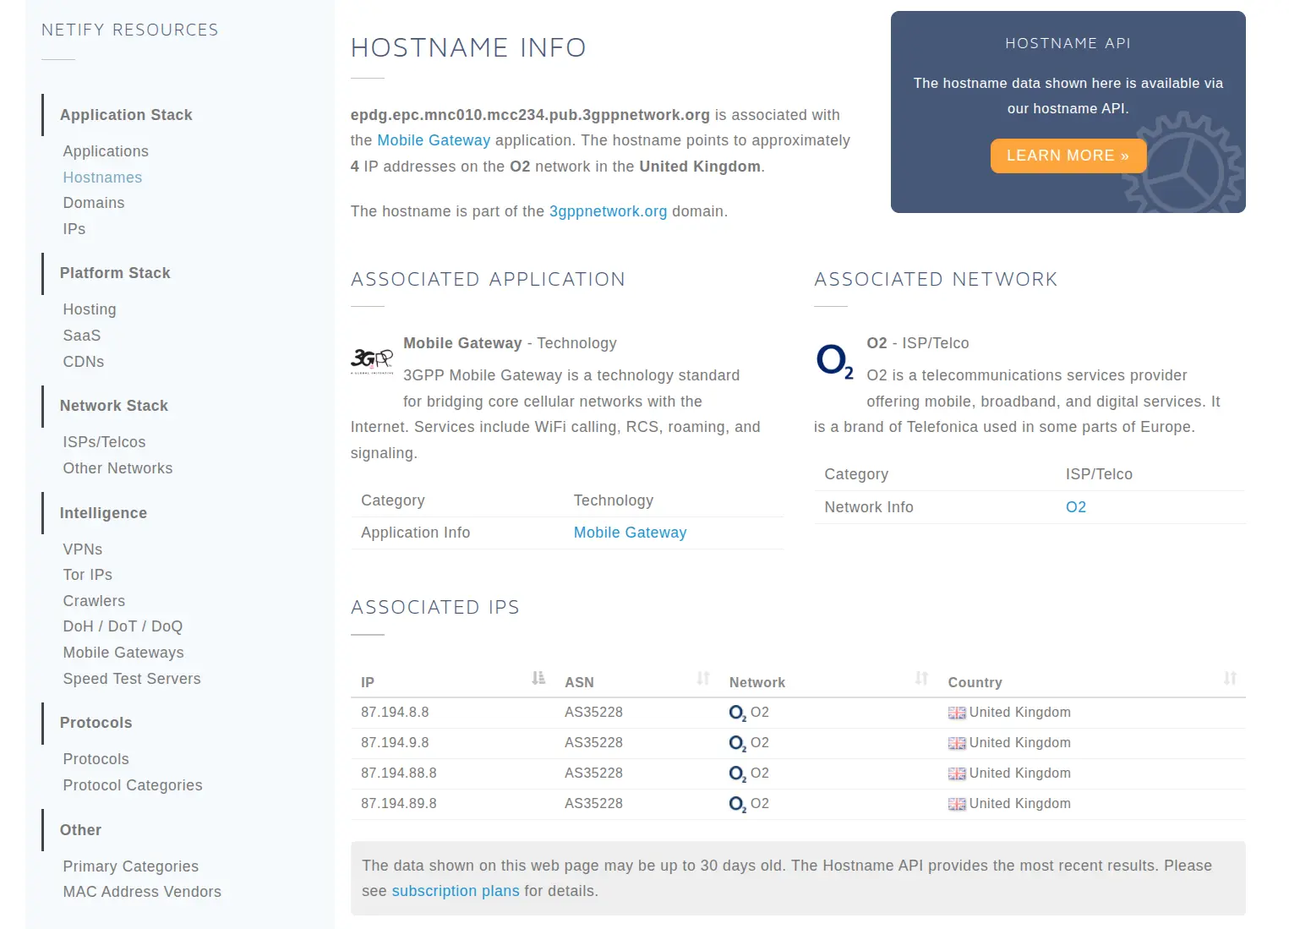Viewport: 1289px width, 929px height.
Task: Click the Platform Stack heading
Action: [x=115, y=273]
